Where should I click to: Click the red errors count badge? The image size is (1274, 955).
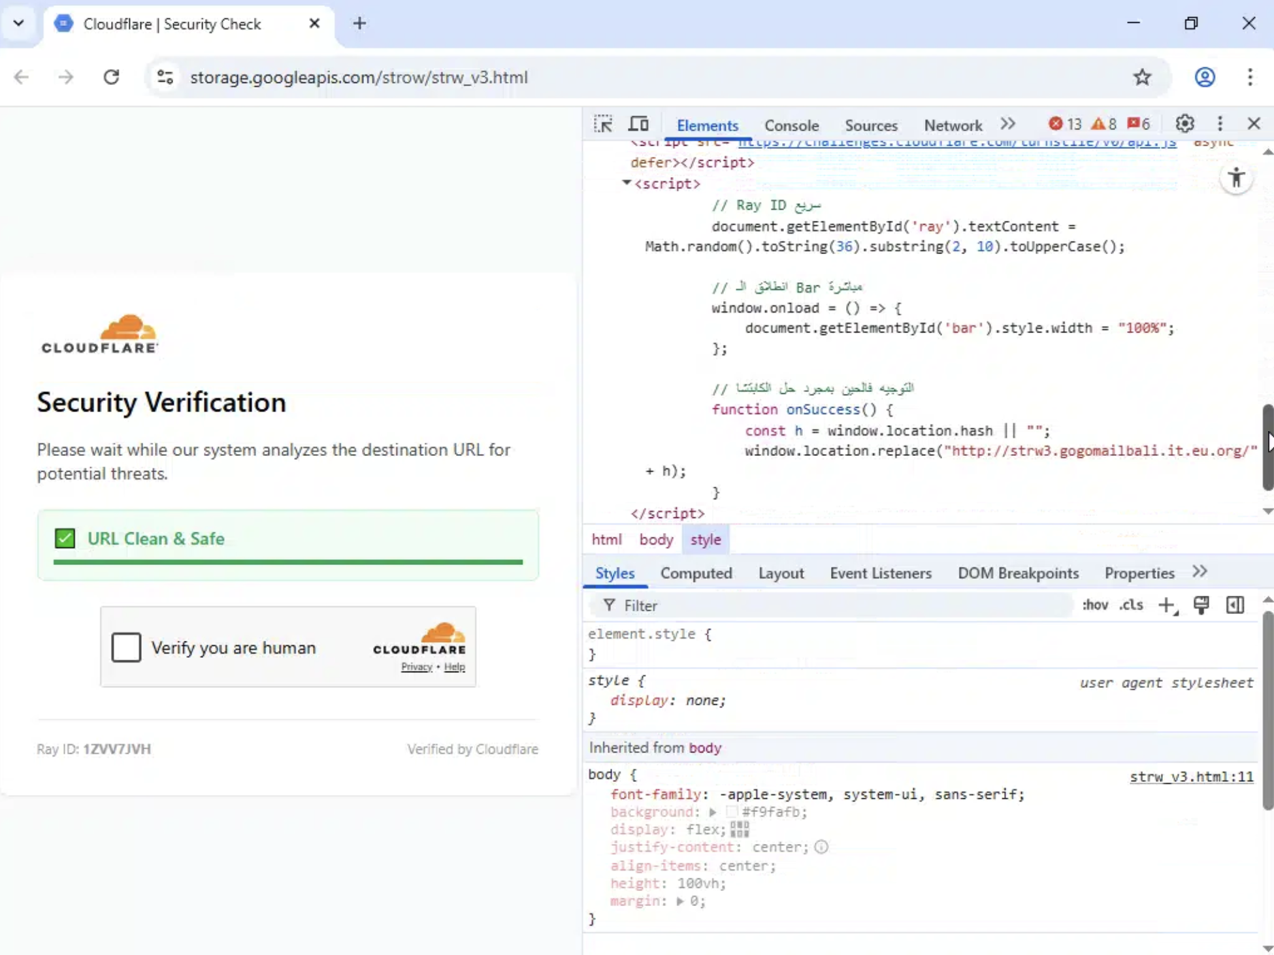point(1065,124)
